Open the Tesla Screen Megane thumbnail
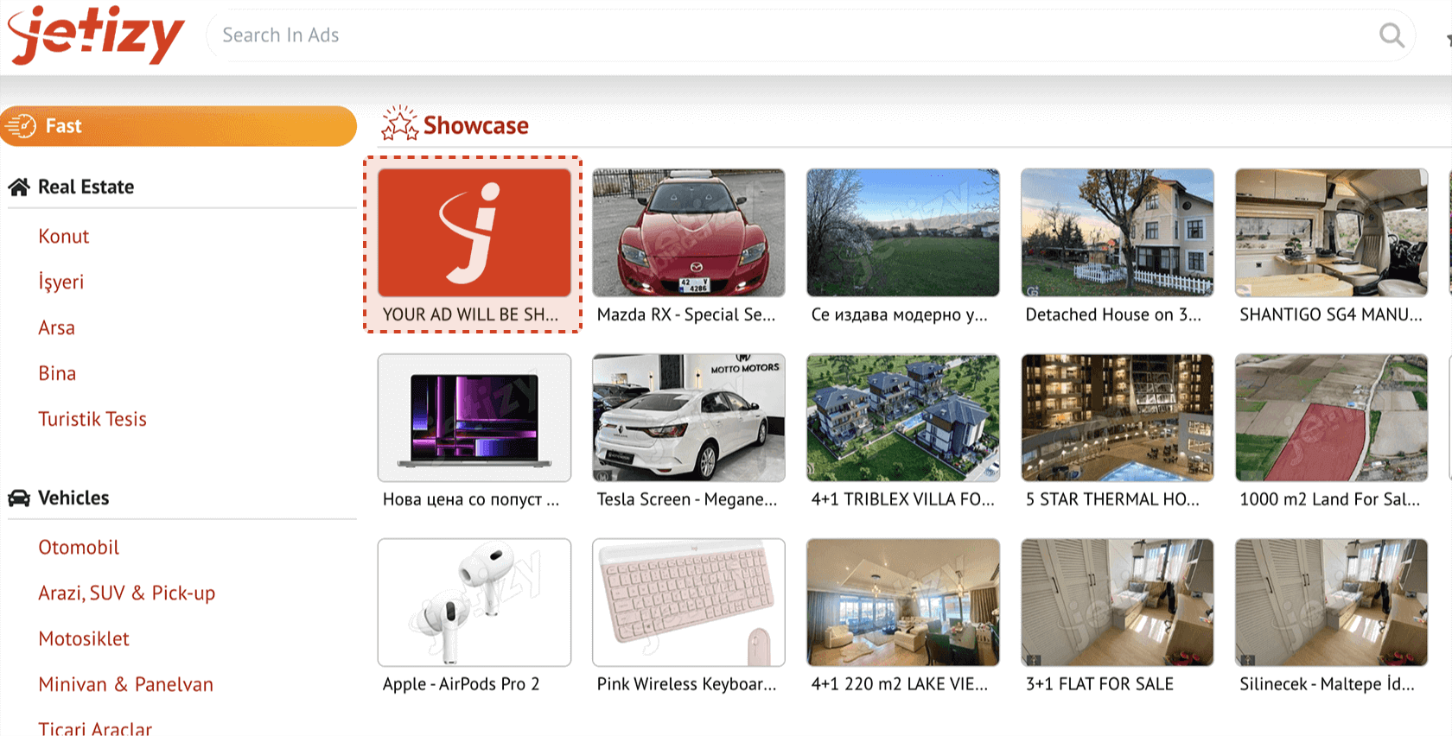The image size is (1452, 736). point(689,417)
